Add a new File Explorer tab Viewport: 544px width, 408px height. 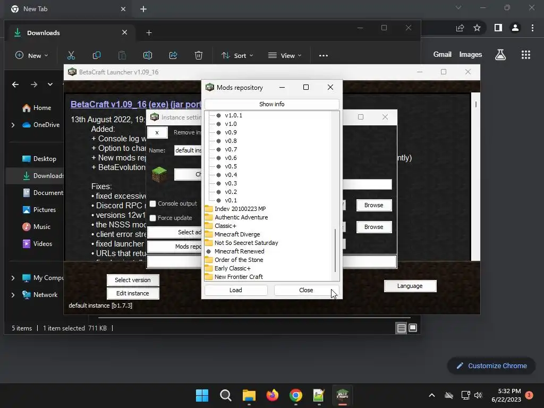click(149, 32)
